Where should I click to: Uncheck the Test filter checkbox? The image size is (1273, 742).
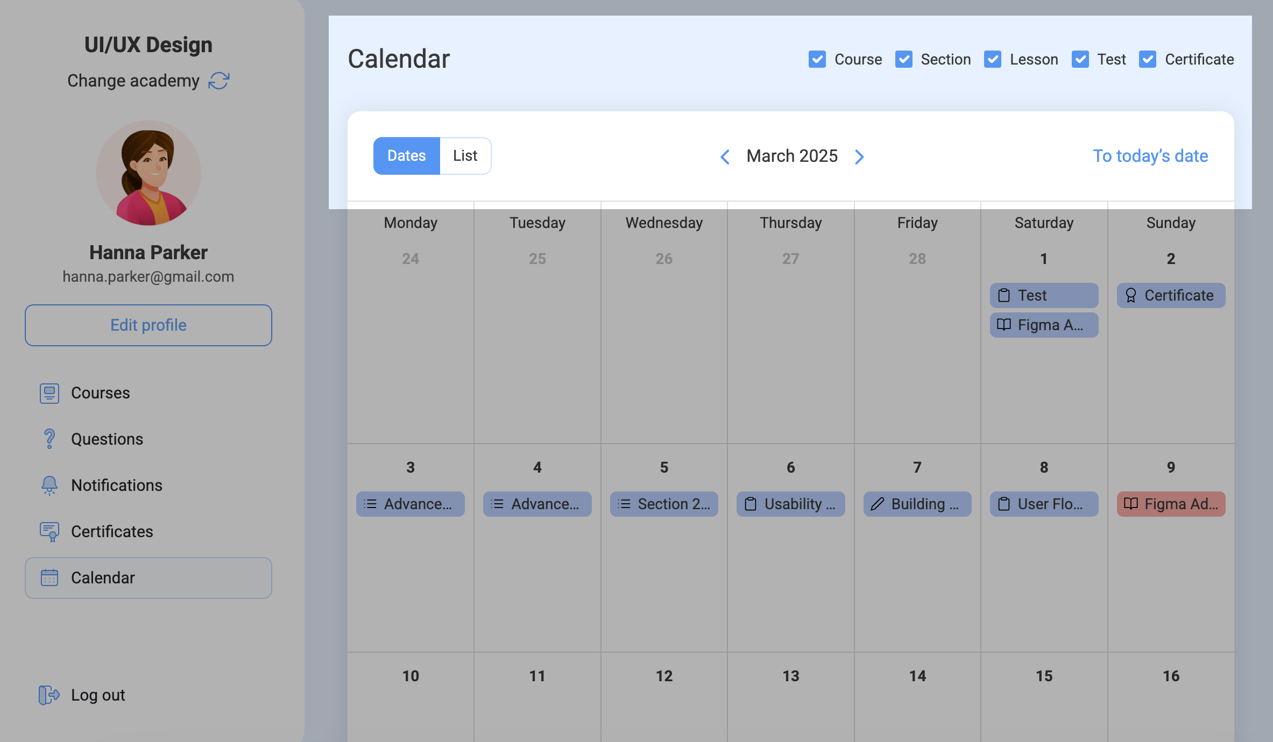(1080, 59)
